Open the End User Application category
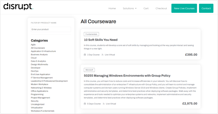The width and height of the screenshot is (218, 114). coord(40,74)
